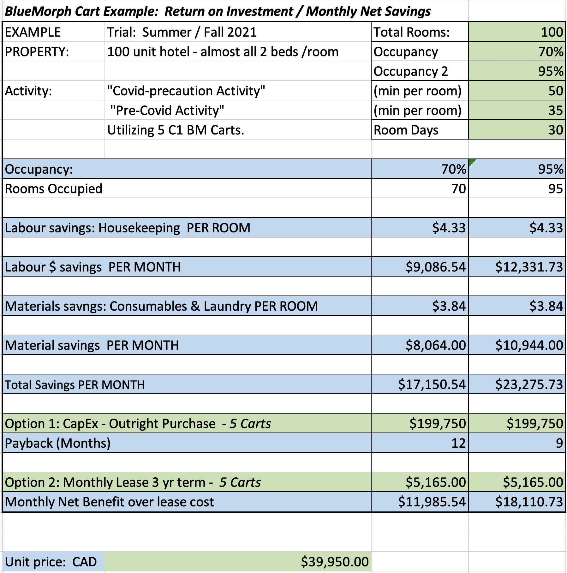Viewport: 567px width, 573px height.
Task: Select the Unit price: CAD label
Action: click(54, 562)
